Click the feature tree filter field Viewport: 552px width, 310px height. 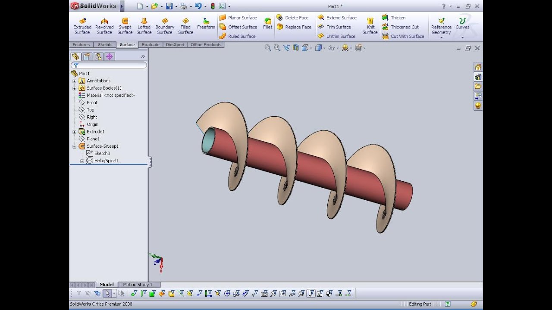click(x=109, y=65)
